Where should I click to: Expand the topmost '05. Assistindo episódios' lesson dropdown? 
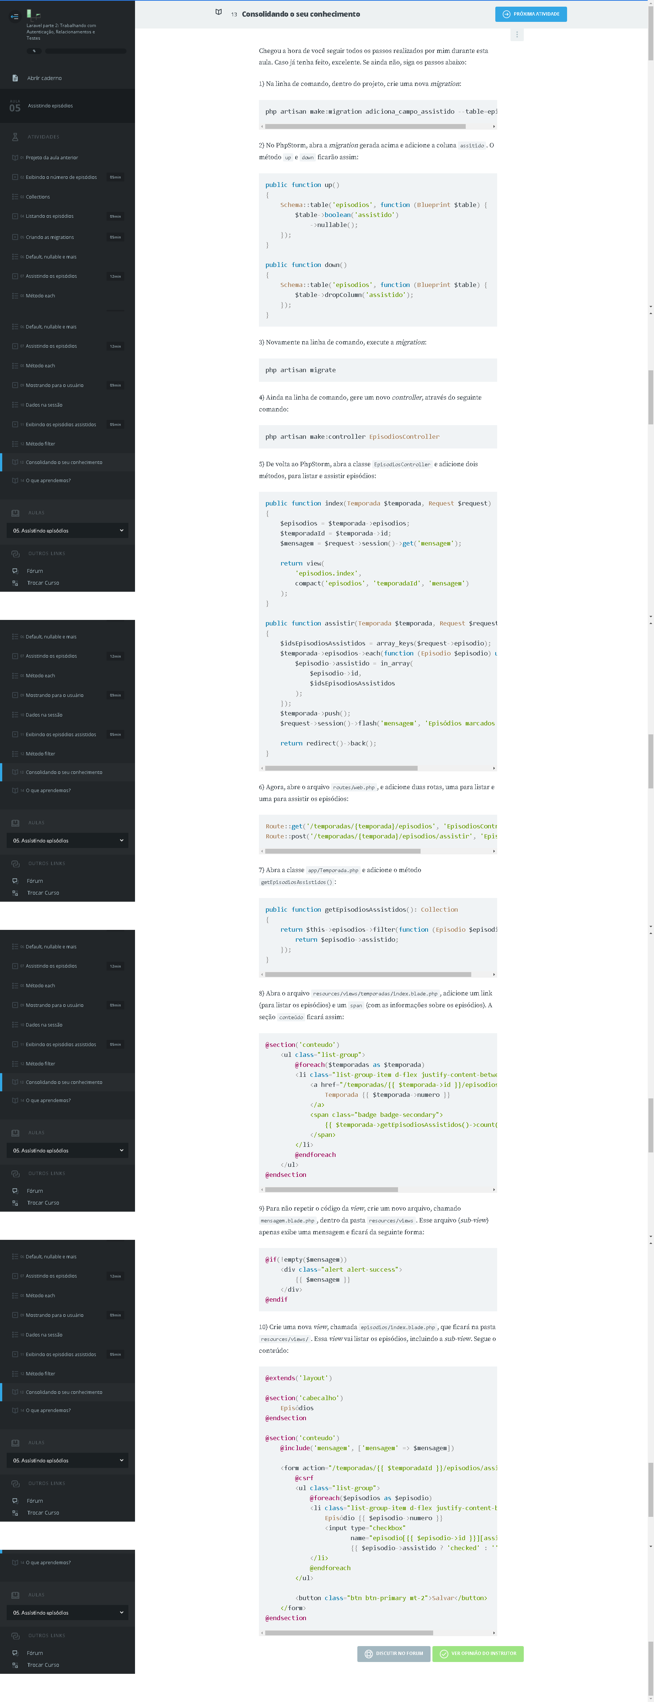pos(67,531)
